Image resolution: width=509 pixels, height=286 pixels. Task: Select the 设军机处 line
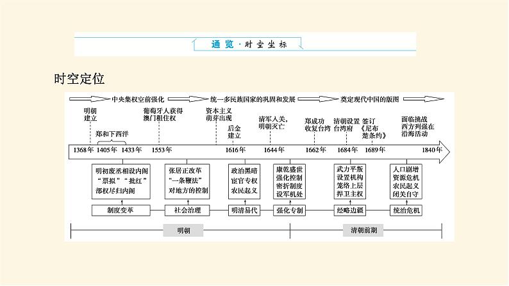(x=289, y=195)
